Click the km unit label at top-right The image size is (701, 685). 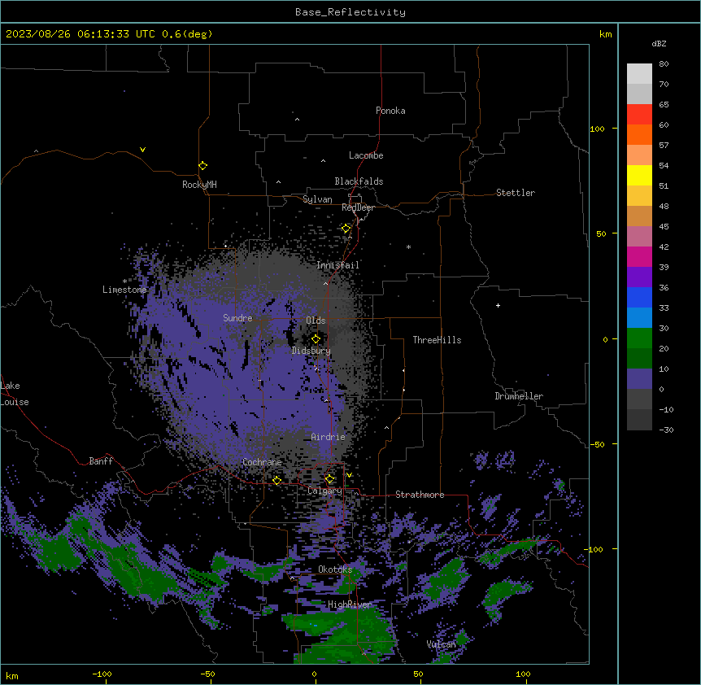[x=606, y=34]
